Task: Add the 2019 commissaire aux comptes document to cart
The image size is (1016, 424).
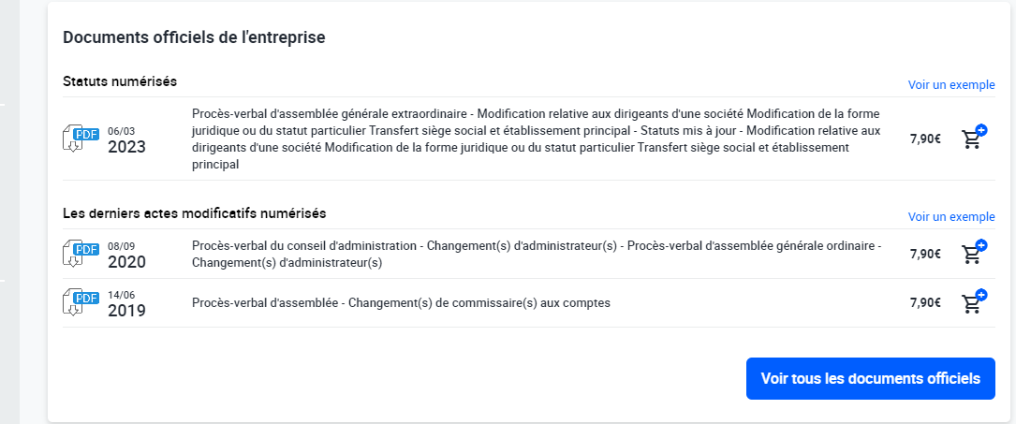Action: [974, 303]
